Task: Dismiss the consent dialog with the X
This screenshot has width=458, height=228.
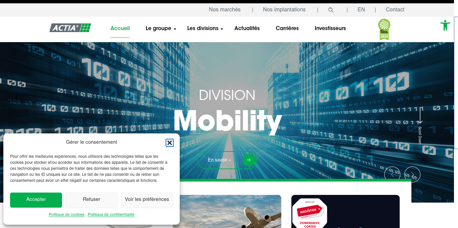Action: 170,143
